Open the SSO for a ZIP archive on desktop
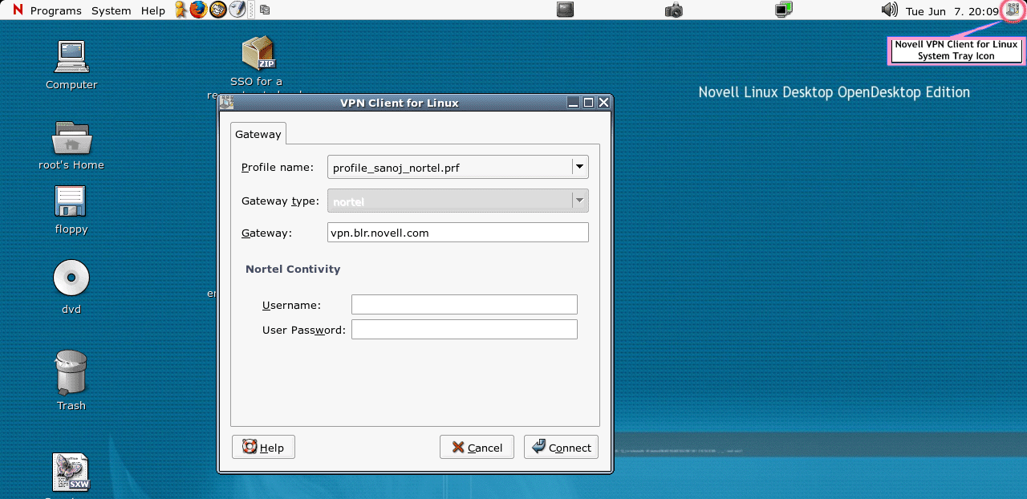Screen dimensions: 1027x499 pyautogui.click(x=257, y=52)
